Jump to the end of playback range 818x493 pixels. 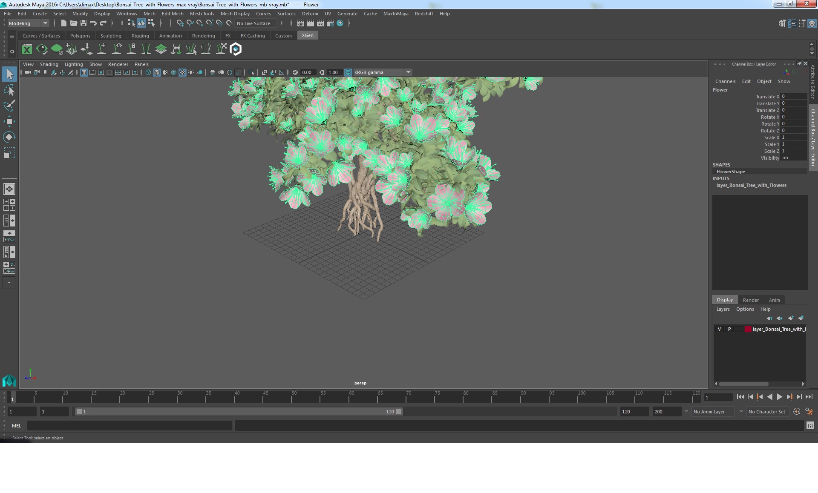pos(809,397)
